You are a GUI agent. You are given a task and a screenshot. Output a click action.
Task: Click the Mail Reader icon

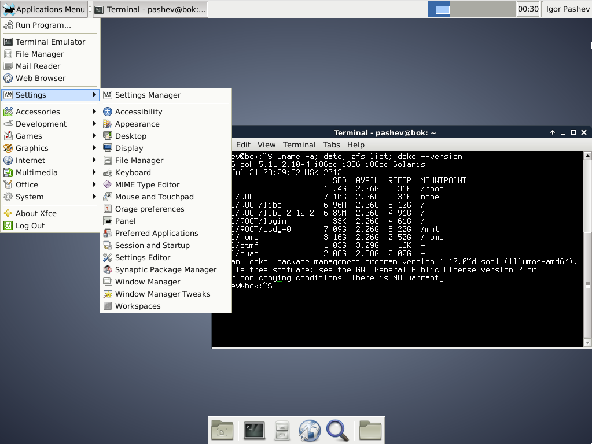pos(8,66)
